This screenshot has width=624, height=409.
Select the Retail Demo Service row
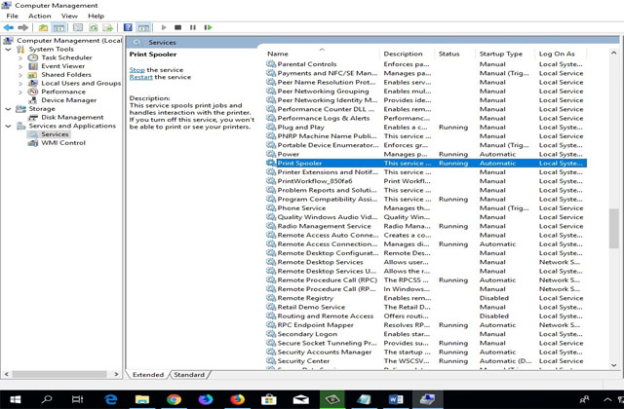click(426, 307)
